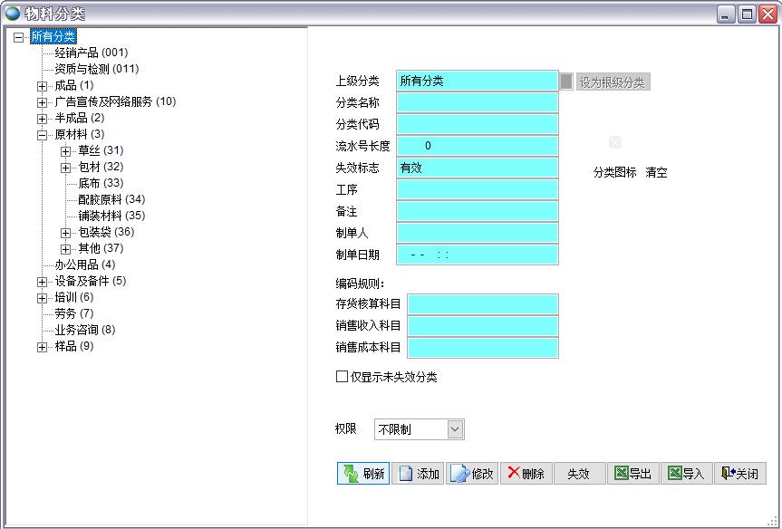Click the 导出 export button
This screenshot has width=782, height=529.
pyautogui.click(x=632, y=473)
